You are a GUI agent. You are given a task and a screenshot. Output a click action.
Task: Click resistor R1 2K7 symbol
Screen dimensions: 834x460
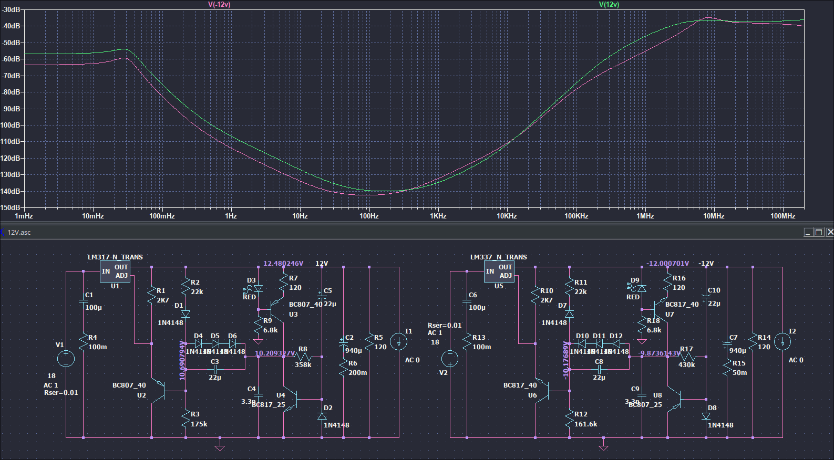[x=151, y=296]
